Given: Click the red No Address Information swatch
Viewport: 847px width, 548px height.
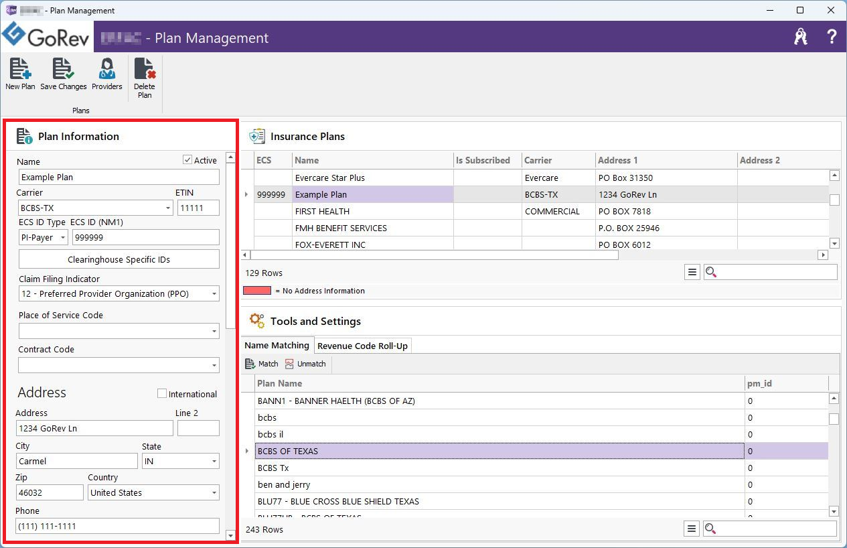Looking at the screenshot, I should pyautogui.click(x=257, y=291).
